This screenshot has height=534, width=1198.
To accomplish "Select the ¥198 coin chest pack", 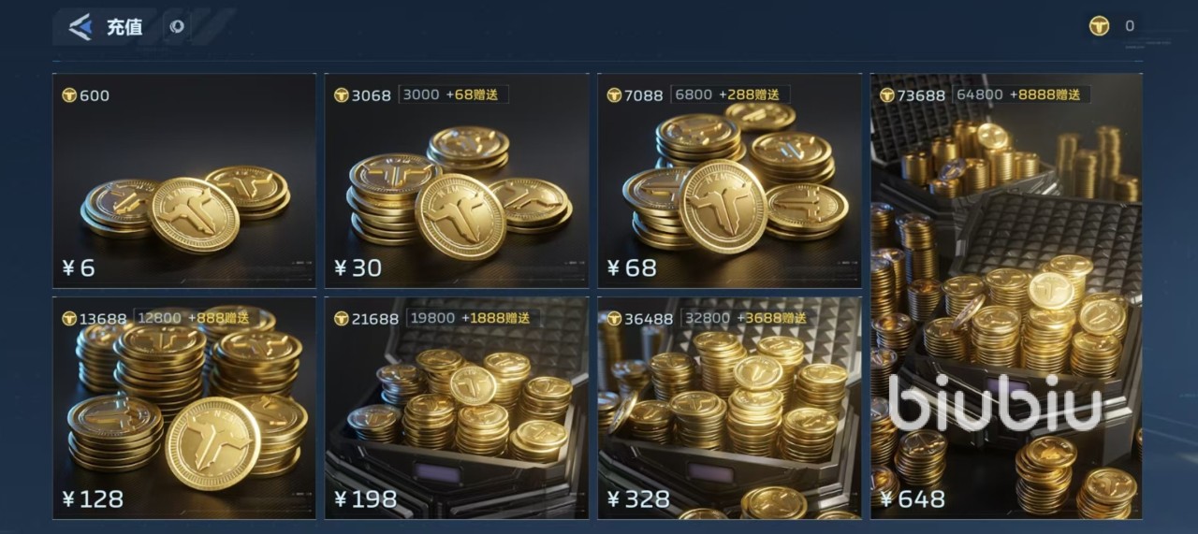I will point(457,408).
